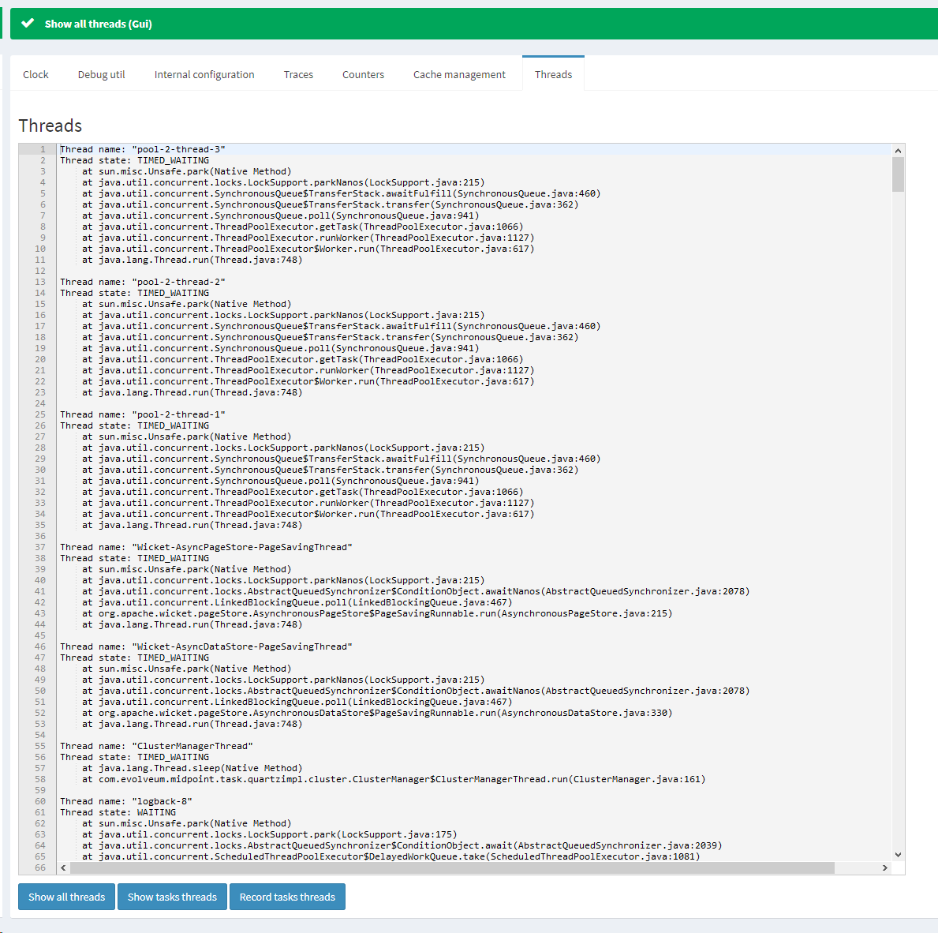The height and width of the screenshot is (933, 938).
Task: Select the Counters tab
Action: click(363, 75)
